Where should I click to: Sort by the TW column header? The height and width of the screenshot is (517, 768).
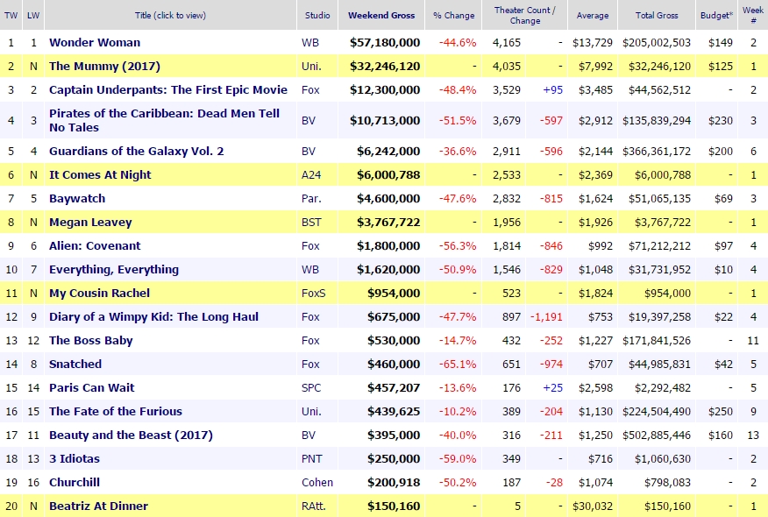point(11,15)
